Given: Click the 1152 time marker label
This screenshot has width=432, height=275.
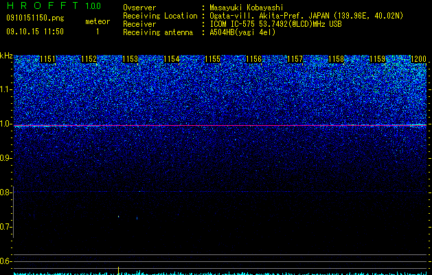Looking at the screenshot, I should (89, 59).
